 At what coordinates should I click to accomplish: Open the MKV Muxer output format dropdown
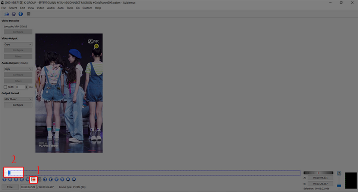click(18, 99)
